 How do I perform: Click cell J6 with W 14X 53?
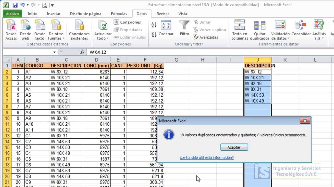(258, 95)
